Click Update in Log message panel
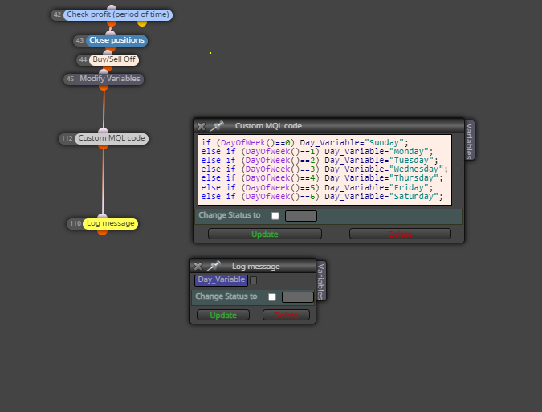542x412 pixels. [223, 315]
